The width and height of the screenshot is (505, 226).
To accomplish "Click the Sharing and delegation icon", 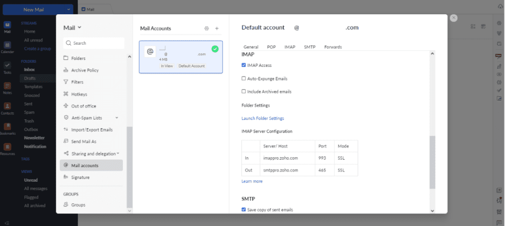I will [x=66, y=153].
